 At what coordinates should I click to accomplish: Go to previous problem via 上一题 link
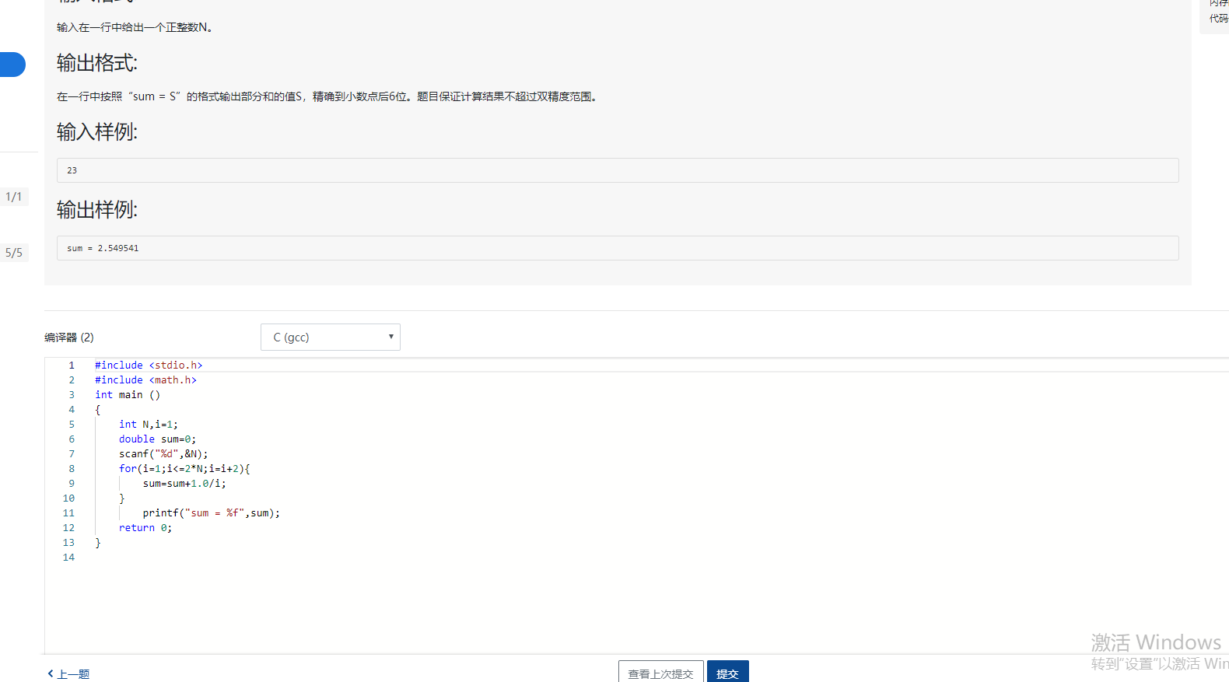tap(69, 674)
